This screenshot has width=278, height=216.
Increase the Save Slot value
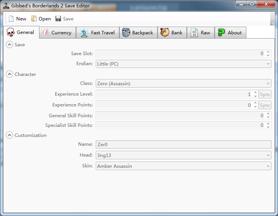coord(268,52)
